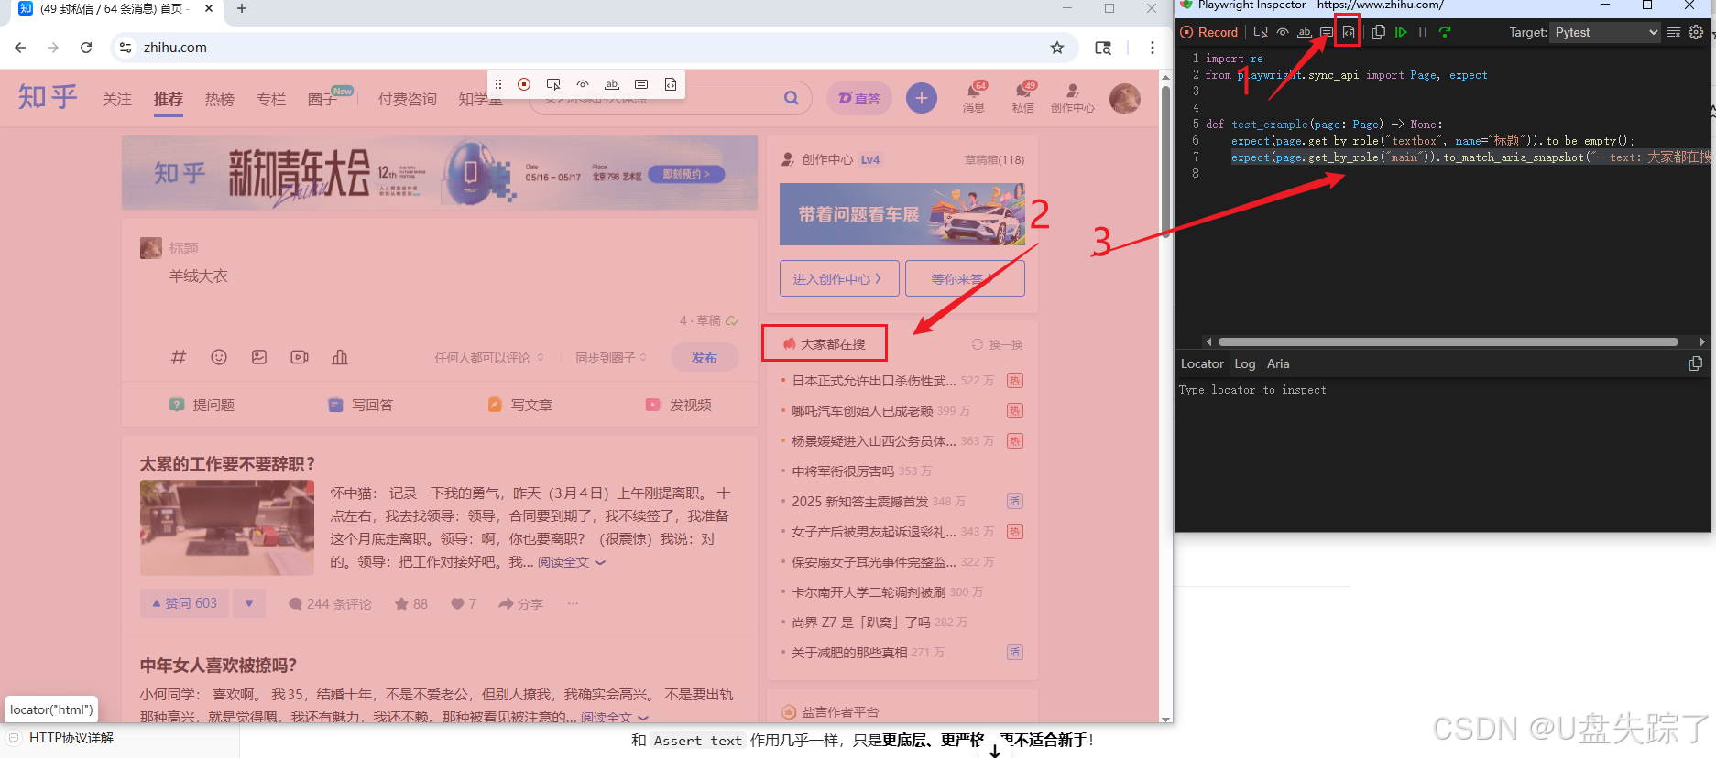Open 私信 messages icon
Viewport: 1716px width, 758px height.
(1023, 97)
